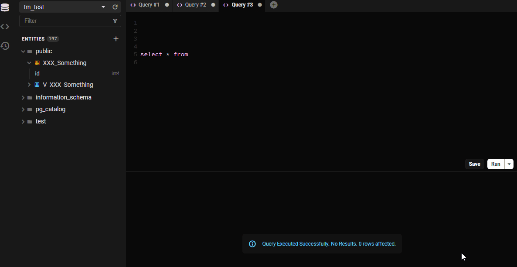Image resolution: width=517 pixels, height=267 pixels.
Task: Create a new entity with the plus icon
Action: [x=116, y=38]
